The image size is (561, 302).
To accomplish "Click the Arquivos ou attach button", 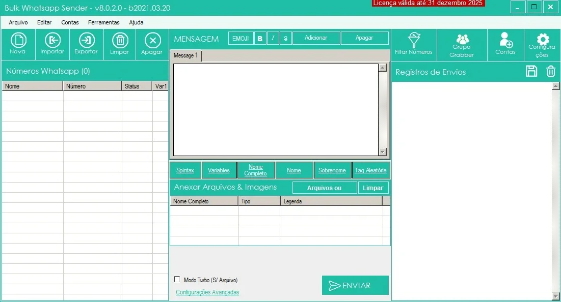I will point(324,188).
